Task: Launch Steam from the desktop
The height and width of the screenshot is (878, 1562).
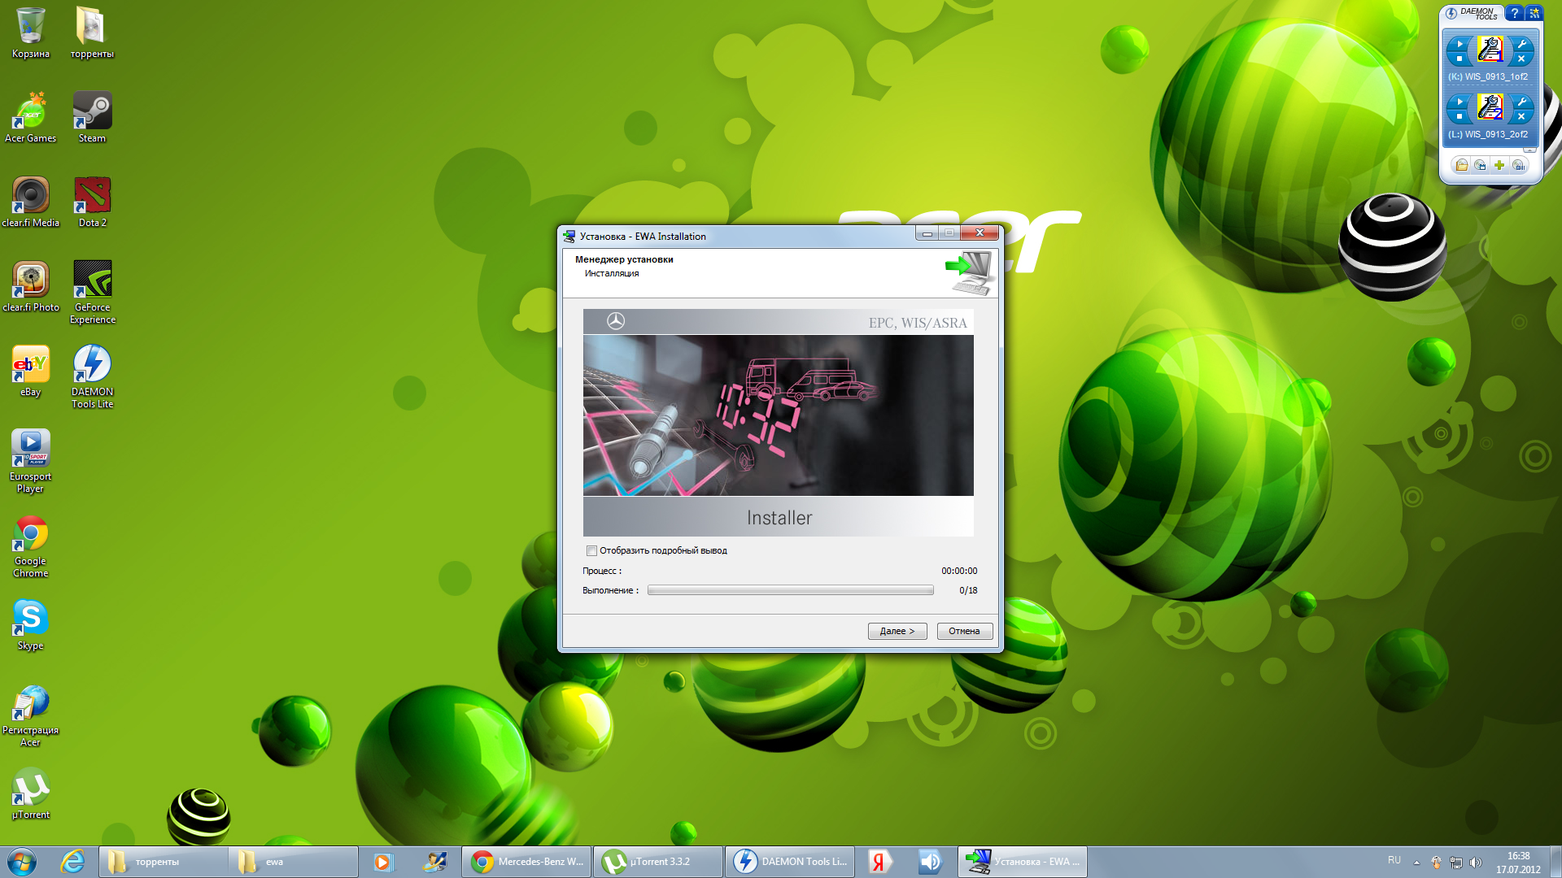Action: [x=92, y=118]
